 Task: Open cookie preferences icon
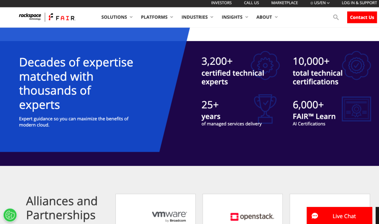tap(10, 215)
